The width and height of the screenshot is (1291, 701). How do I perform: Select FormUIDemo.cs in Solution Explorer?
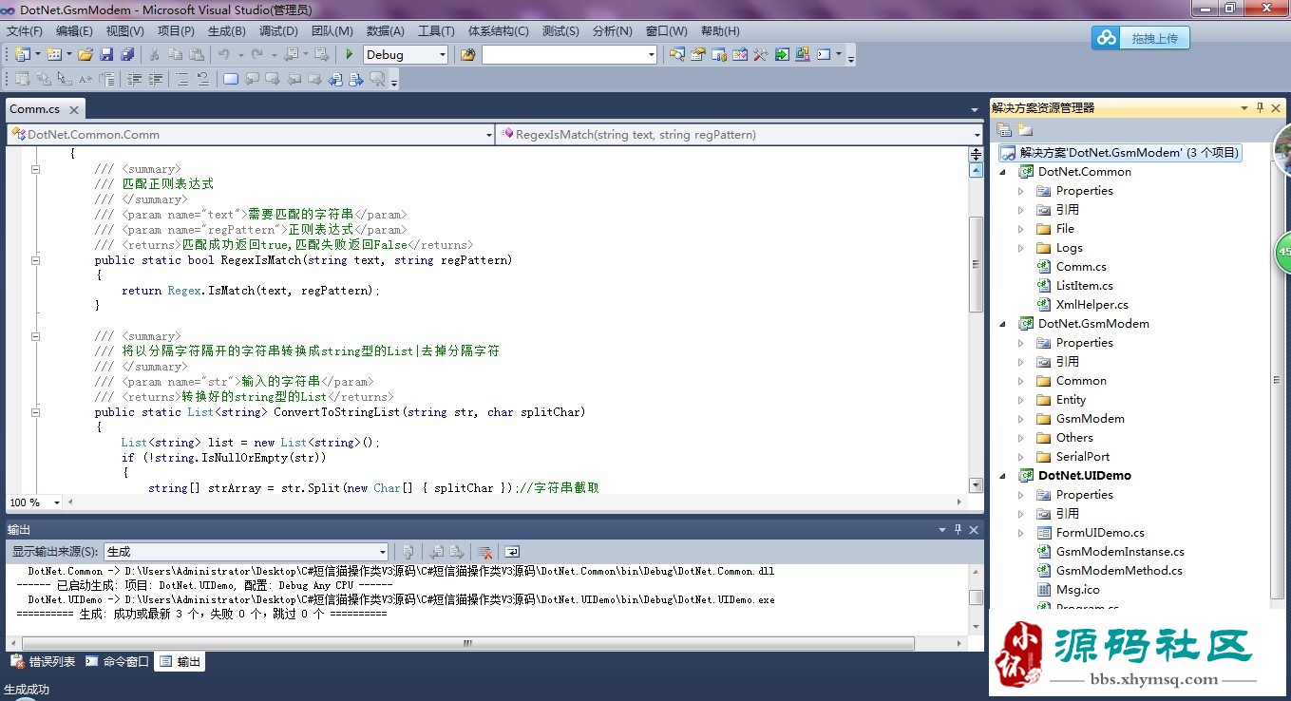pos(1100,533)
